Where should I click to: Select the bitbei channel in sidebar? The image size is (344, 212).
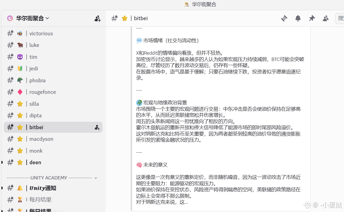[x=53, y=127]
